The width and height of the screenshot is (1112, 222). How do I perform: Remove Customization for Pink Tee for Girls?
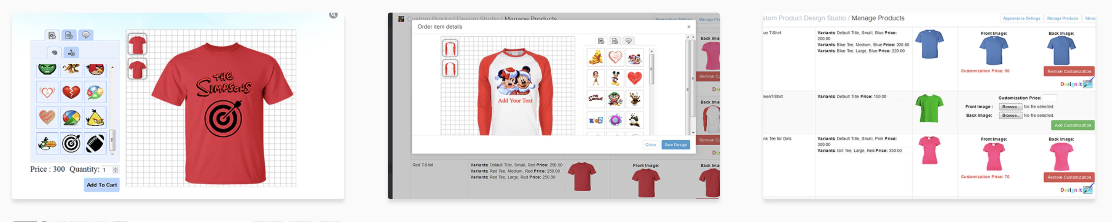coord(1069,177)
